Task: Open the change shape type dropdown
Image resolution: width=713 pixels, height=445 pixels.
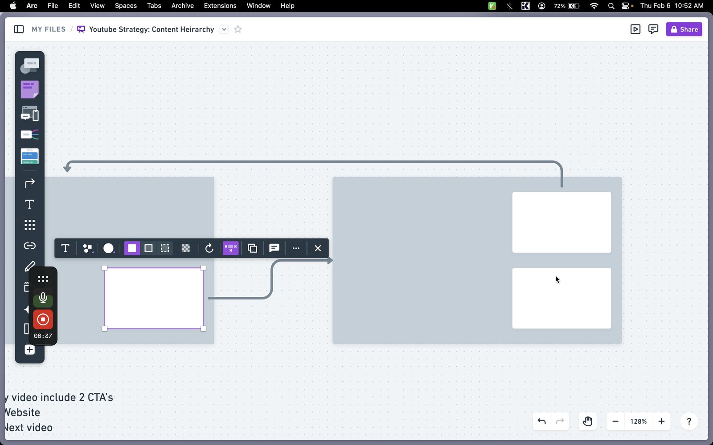Action: (x=88, y=248)
